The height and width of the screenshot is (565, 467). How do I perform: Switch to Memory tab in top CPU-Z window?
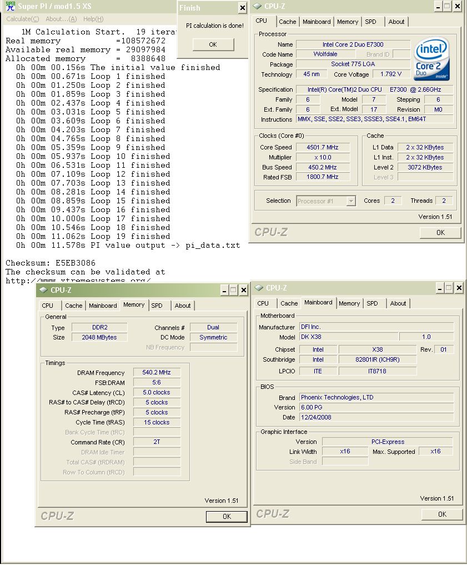pyautogui.click(x=348, y=22)
